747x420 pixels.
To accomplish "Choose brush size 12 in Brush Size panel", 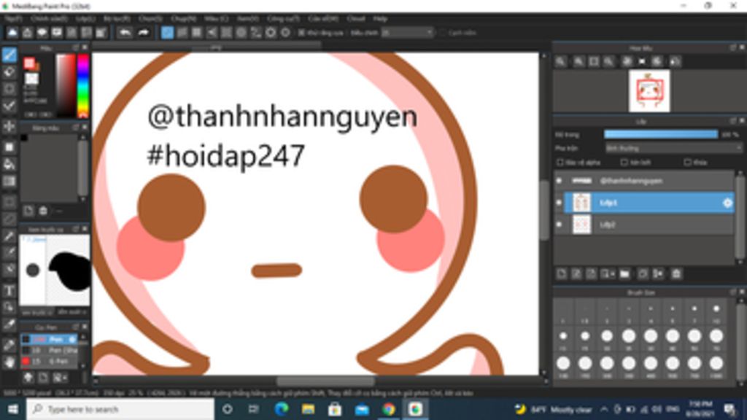I will 563,340.
